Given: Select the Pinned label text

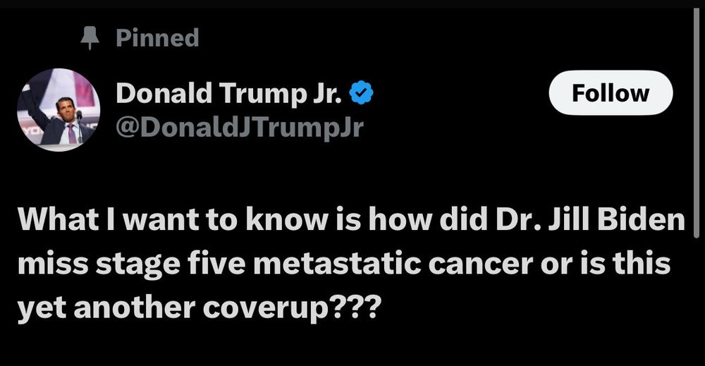Looking at the screenshot, I should [x=157, y=38].
